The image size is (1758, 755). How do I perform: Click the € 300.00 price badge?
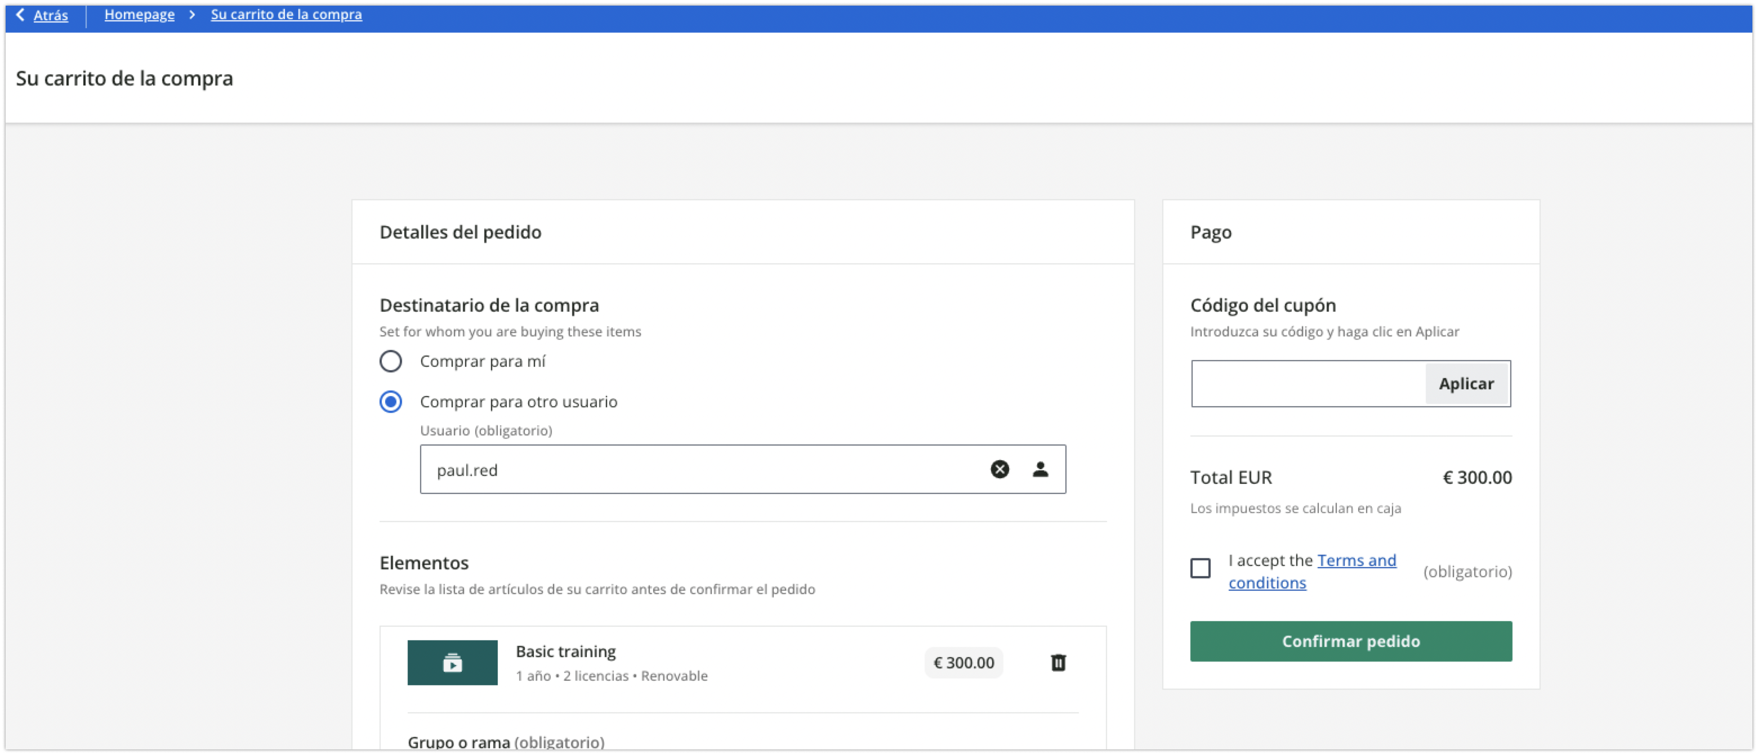click(963, 662)
